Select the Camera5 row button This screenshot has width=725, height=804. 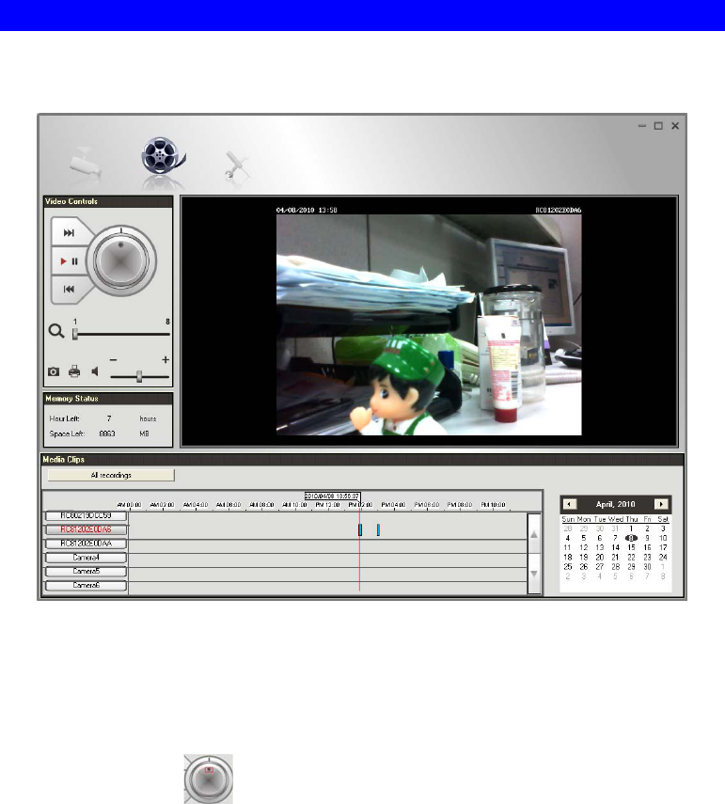[86, 571]
